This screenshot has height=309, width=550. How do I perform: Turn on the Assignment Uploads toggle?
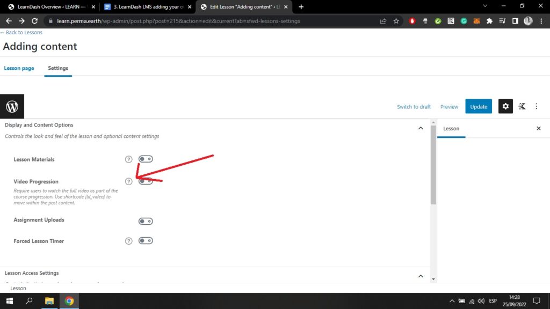click(146, 221)
